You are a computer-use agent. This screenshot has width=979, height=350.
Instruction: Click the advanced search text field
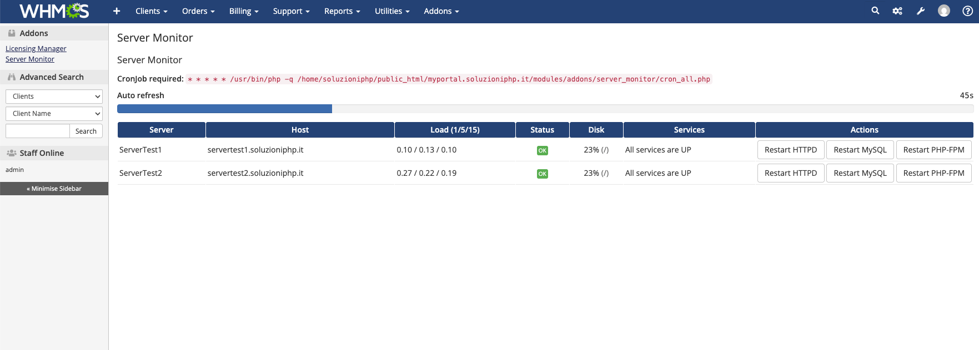pyautogui.click(x=37, y=131)
